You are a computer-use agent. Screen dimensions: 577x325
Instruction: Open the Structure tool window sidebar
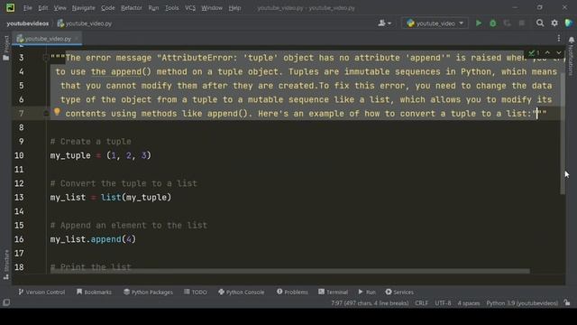coord(6,265)
